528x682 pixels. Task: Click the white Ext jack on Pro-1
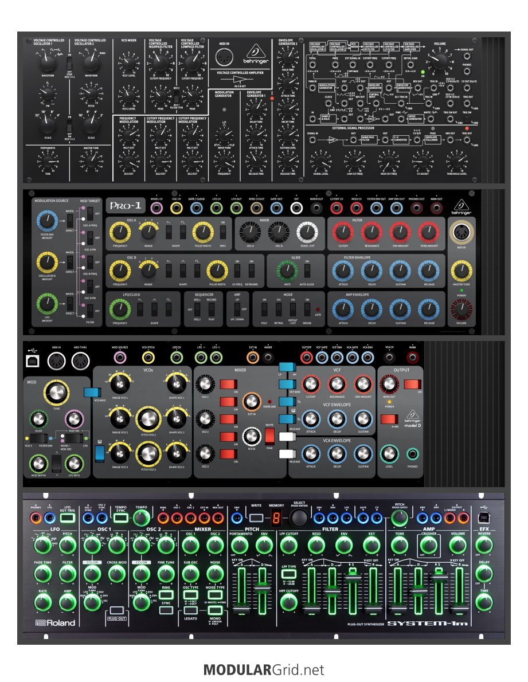click(296, 208)
